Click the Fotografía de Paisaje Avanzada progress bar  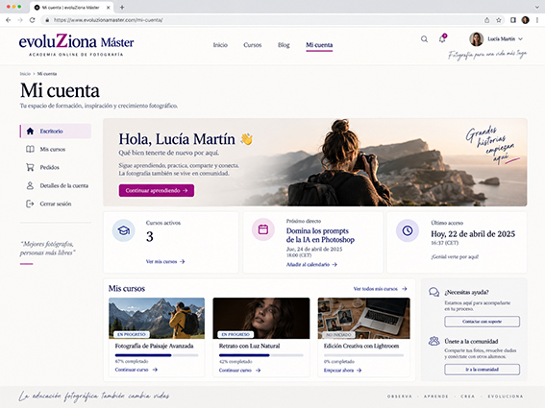point(157,355)
